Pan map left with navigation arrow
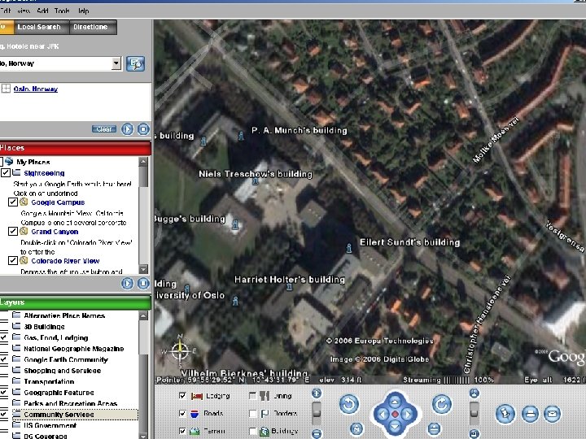The width and height of the screenshot is (586, 439). point(383,414)
